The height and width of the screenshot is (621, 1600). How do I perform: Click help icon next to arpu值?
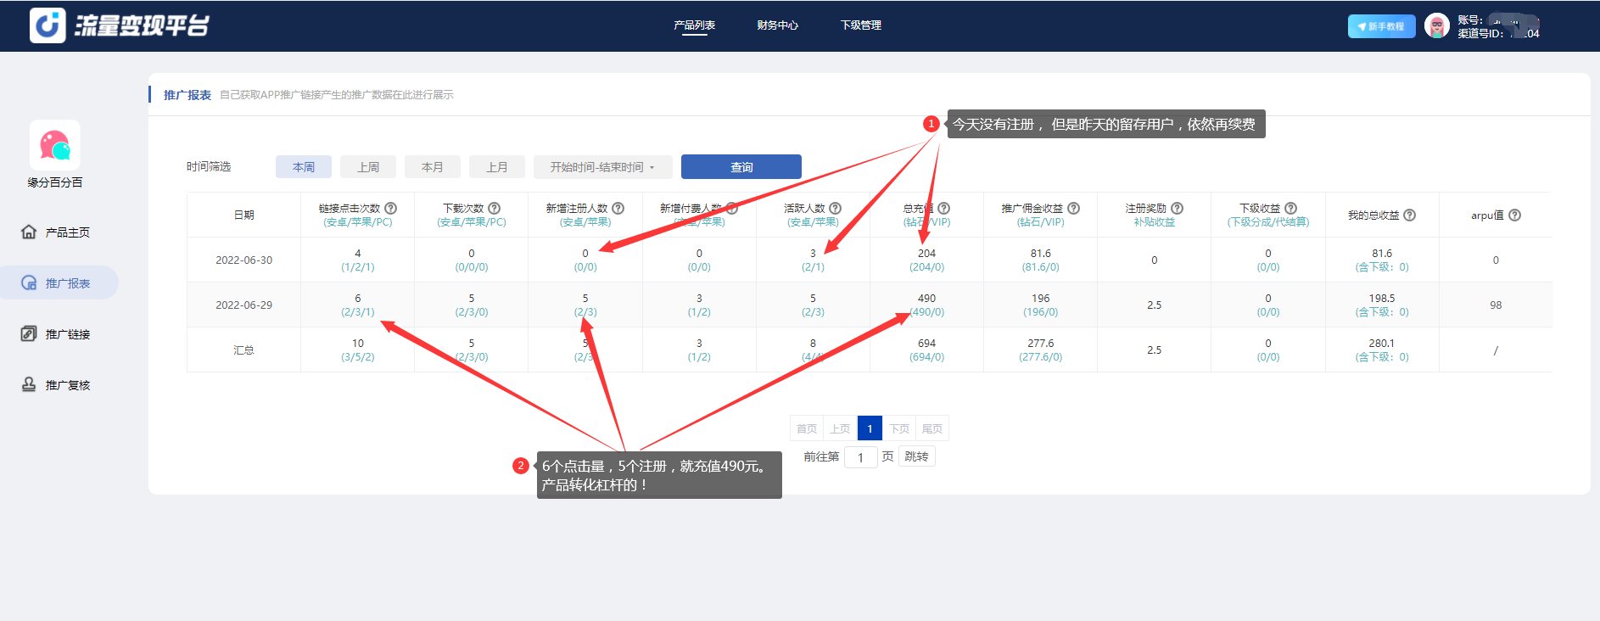pos(1515,215)
